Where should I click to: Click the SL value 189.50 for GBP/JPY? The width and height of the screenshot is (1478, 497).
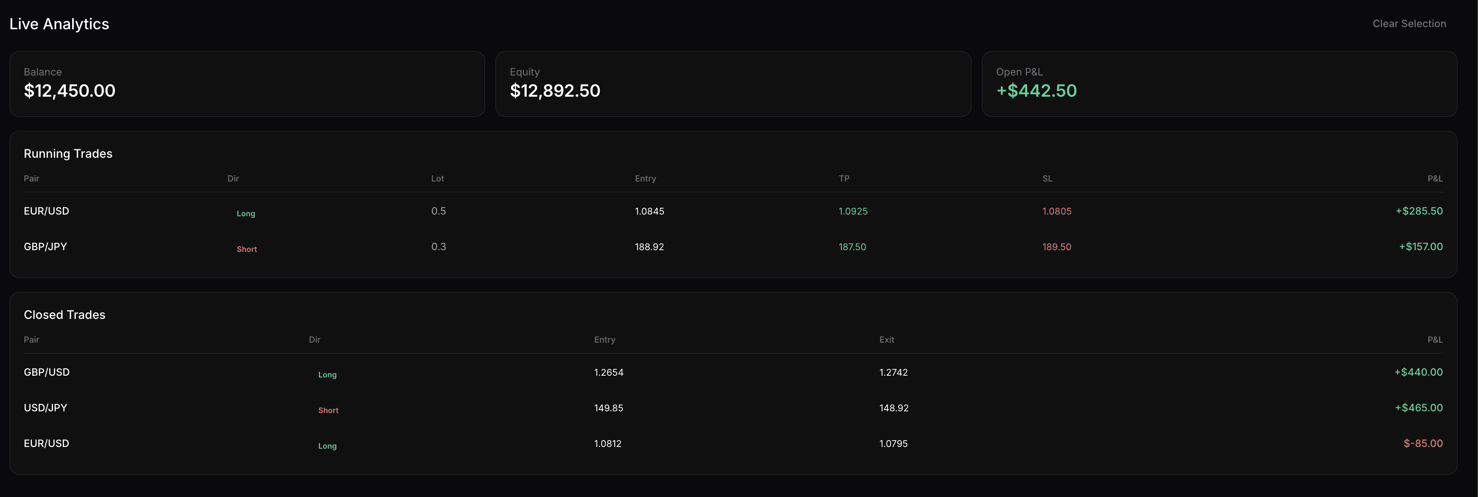1056,247
